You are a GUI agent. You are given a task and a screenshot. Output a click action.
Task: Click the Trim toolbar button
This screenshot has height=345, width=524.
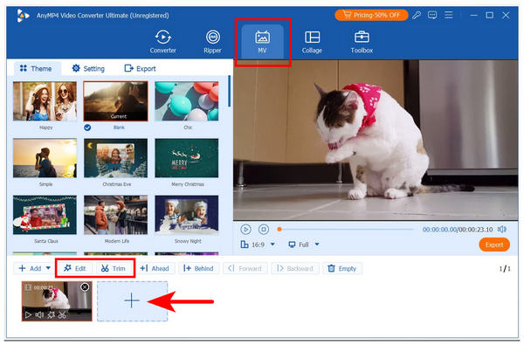(114, 268)
